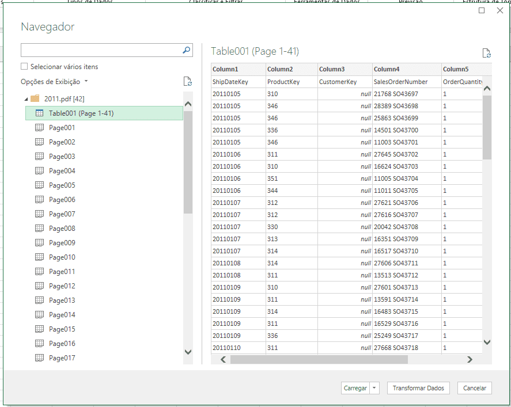The height and width of the screenshot is (407, 511).
Task: Click the Page015 table icon
Action: [x=39, y=329]
